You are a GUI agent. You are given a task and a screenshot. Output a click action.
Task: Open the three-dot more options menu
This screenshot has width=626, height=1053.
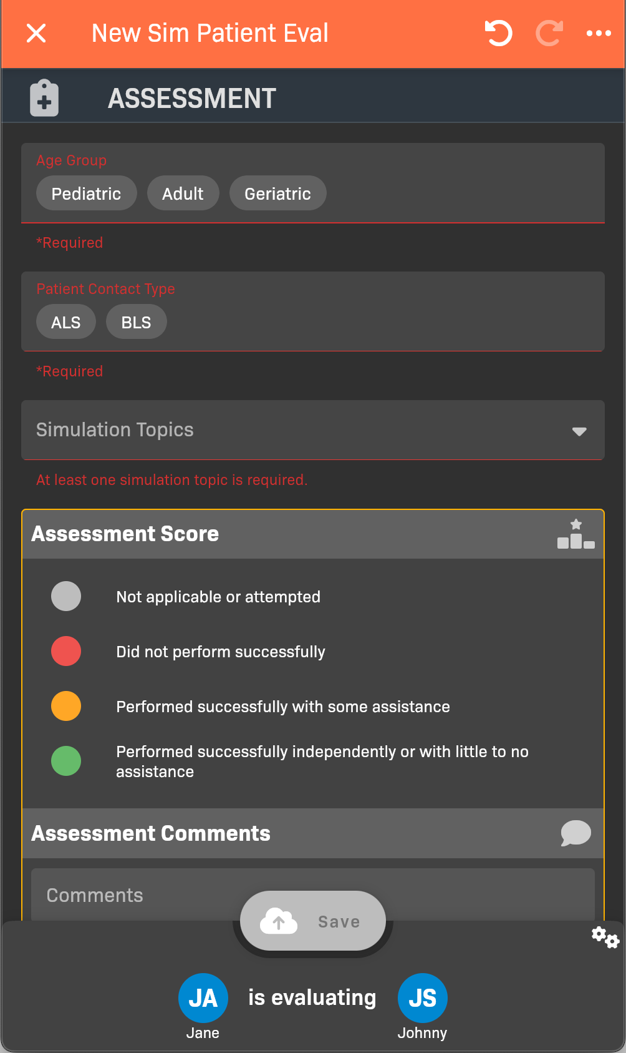599,33
